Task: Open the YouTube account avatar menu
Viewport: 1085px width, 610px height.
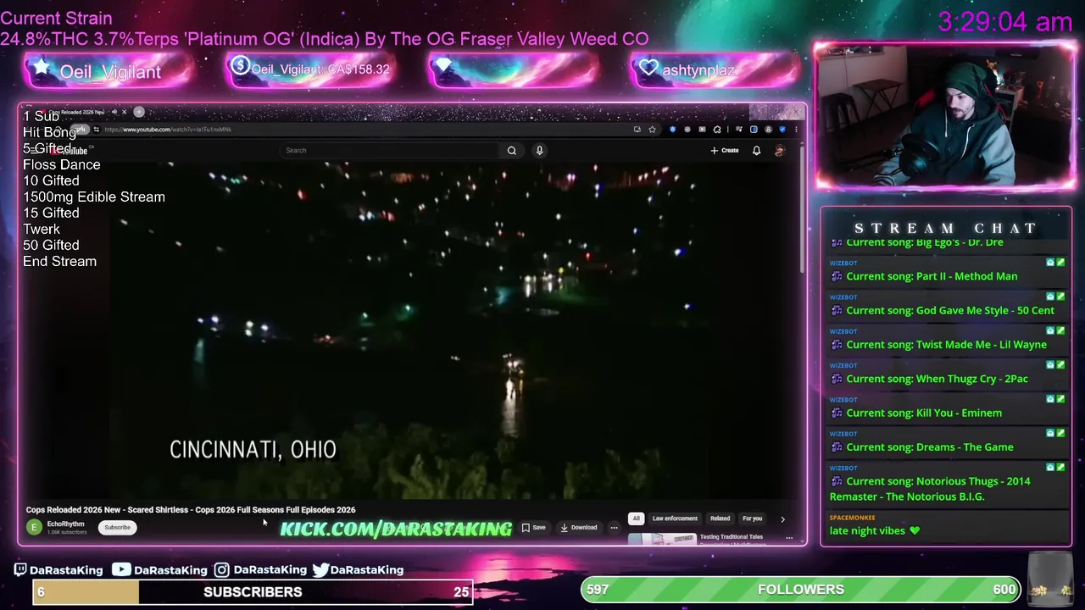Action: tap(780, 150)
